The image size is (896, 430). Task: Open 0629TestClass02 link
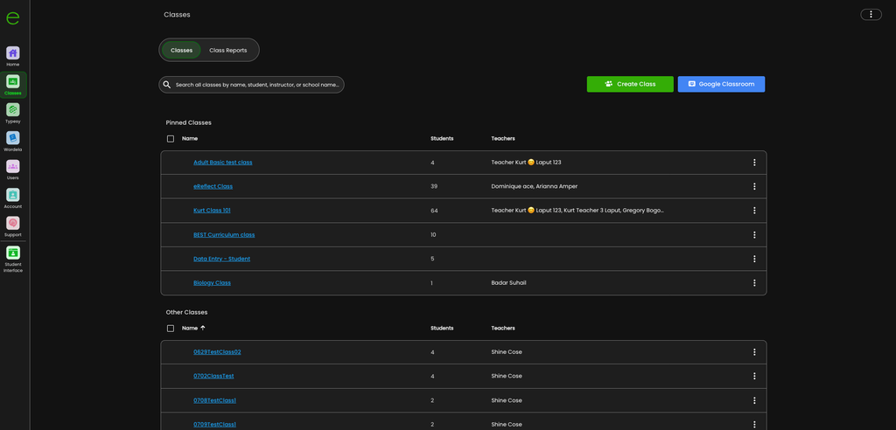pyautogui.click(x=217, y=351)
